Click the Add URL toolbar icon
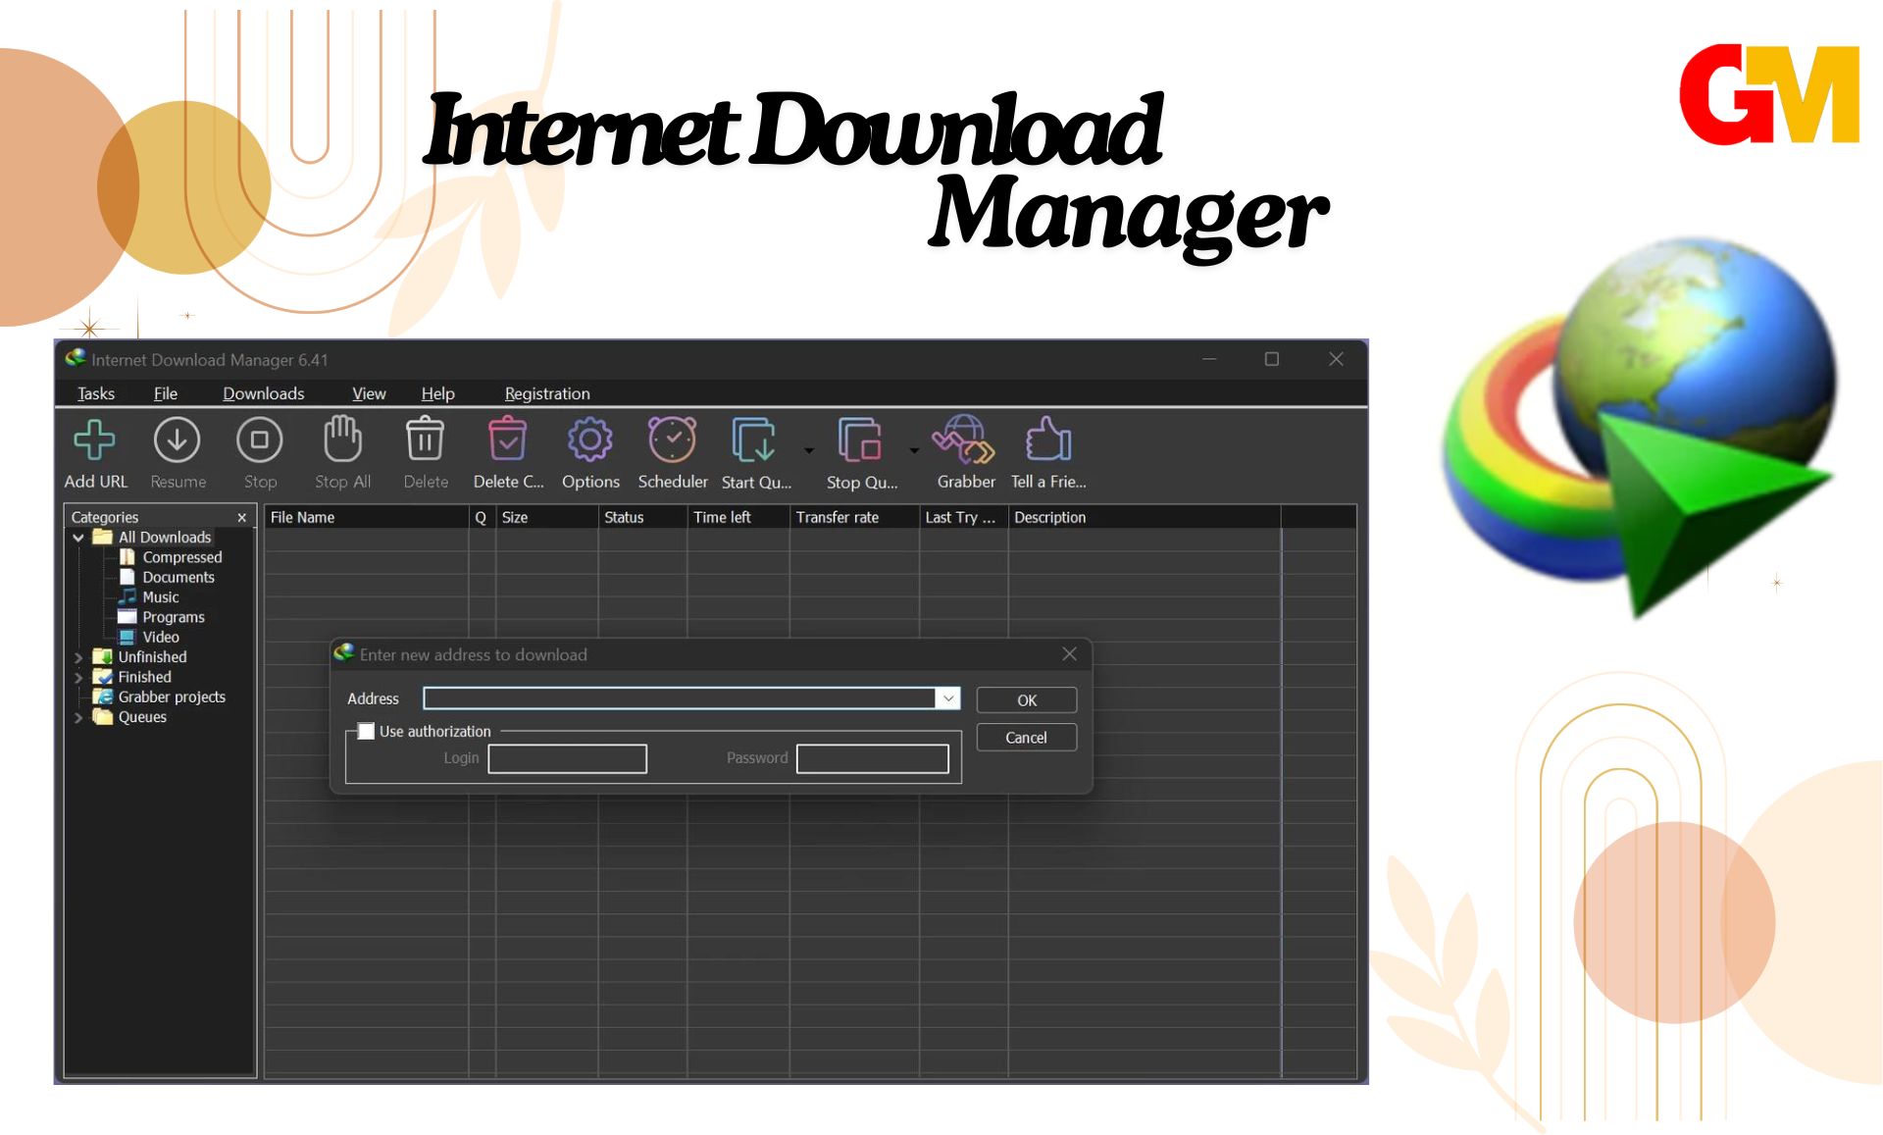This screenshot has height=1135, width=1883. click(x=95, y=440)
